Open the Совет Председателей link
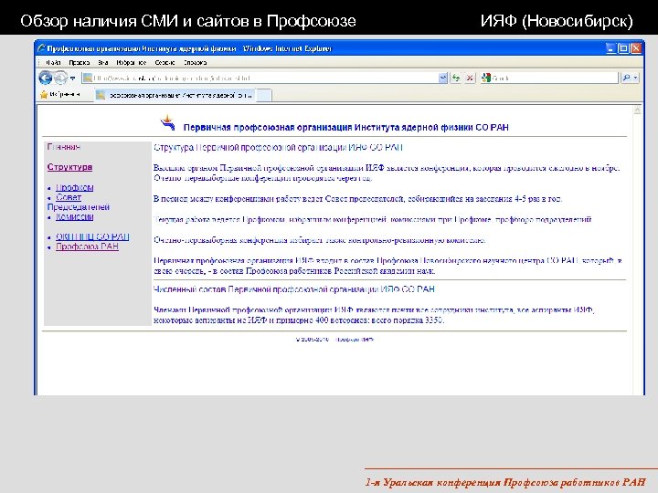658x493 pixels. tap(79, 202)
